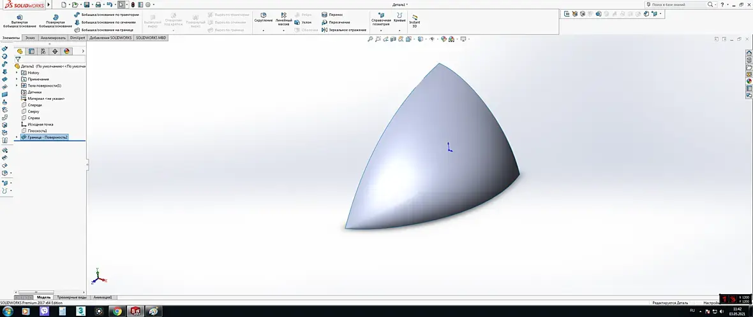Activate the Select cursor tool
The height and width of the screenshot is (317, 753).
pyautogui.click(x=121, y=5)
